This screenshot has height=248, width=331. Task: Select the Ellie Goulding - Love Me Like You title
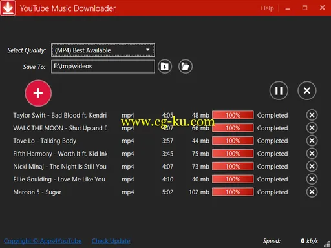[59, 180]
